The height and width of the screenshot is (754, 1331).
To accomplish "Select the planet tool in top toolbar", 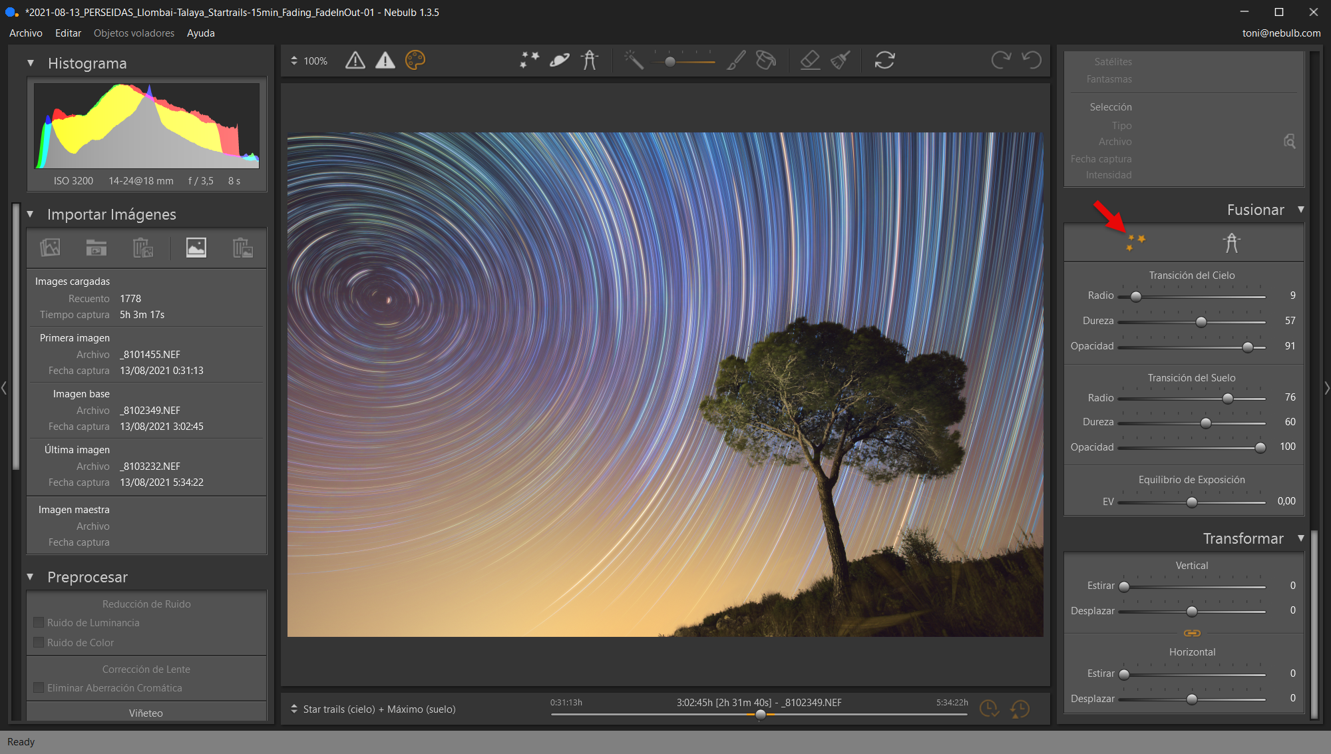I will 560,61.
